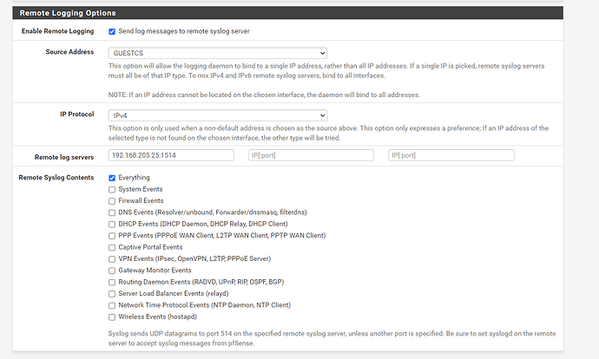Enable the System Events checkbox
The height and width of the screenshot is (359, 599).
112,190
